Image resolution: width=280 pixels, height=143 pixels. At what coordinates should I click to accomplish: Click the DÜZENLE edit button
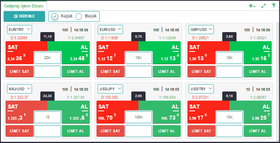[x=24, y=16]
